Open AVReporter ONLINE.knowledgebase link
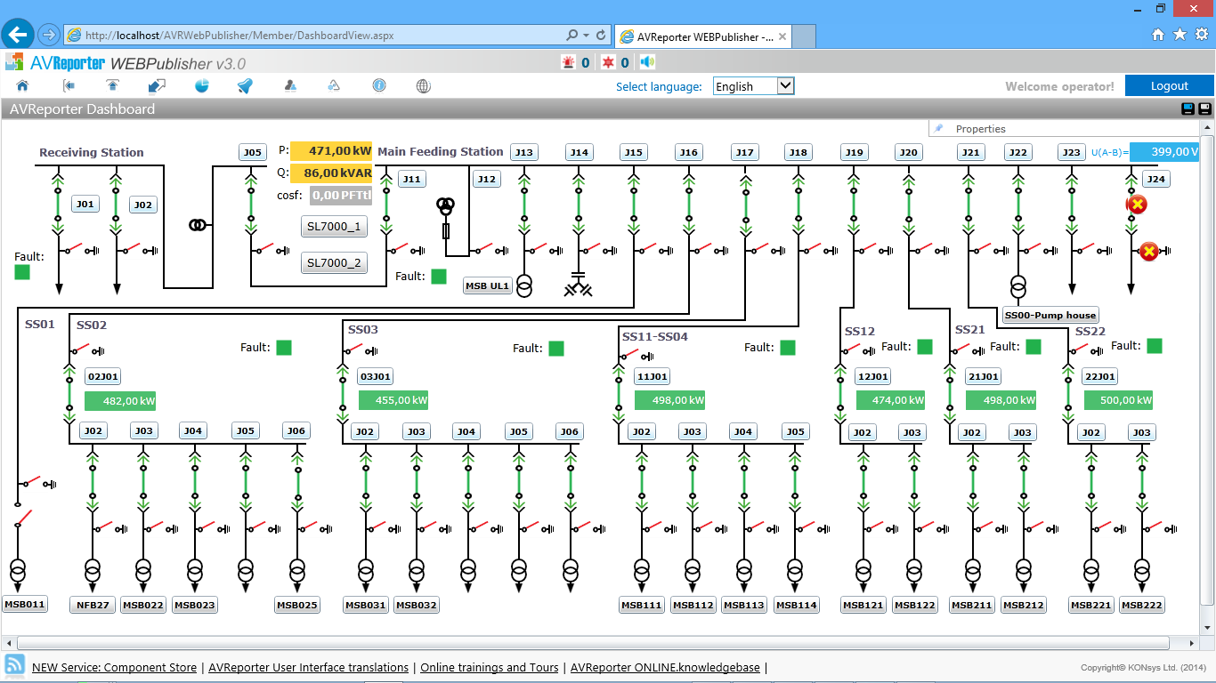The height and width of the screenshot is (683, 1216). tap(666, 667)
